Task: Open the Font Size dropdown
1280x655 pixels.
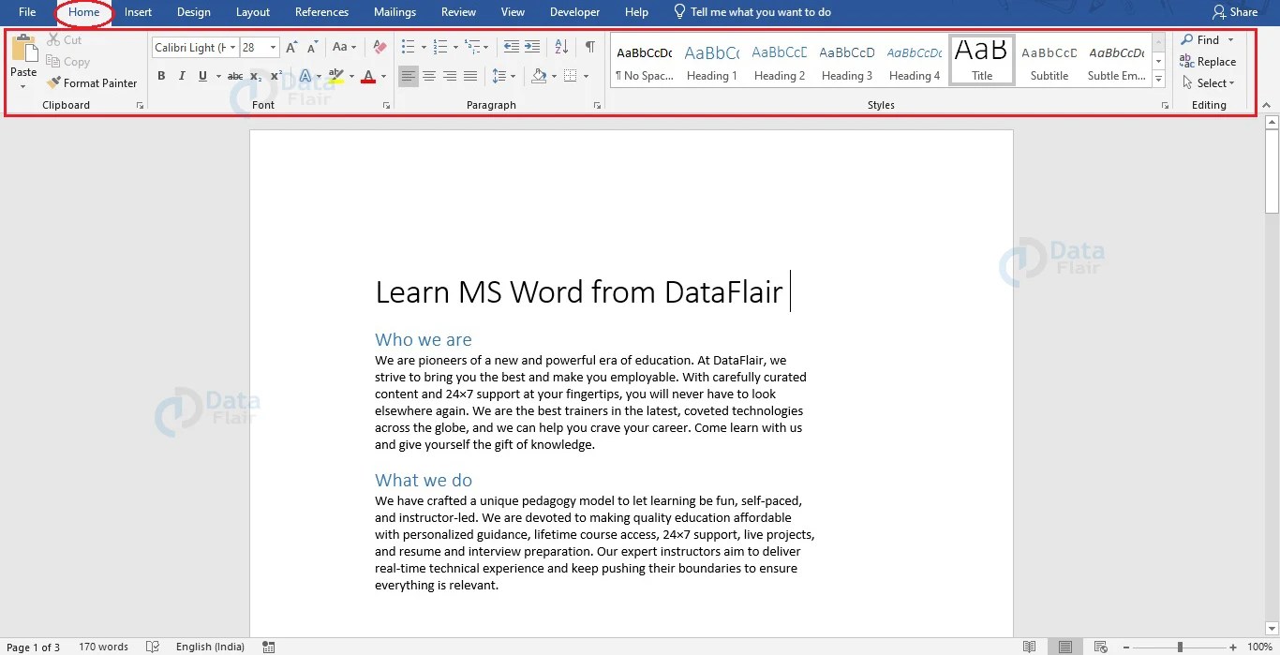Action: [x=272, y=47]
